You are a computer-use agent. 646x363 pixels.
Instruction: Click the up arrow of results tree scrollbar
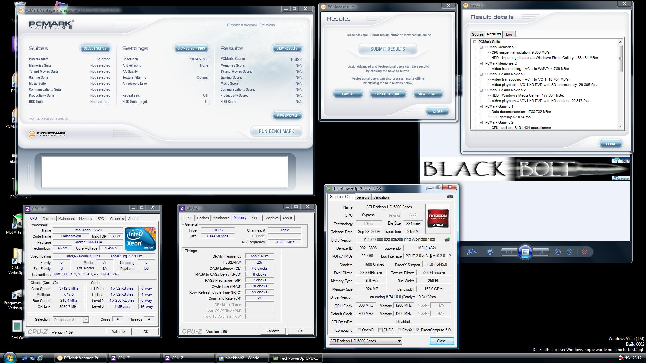point(620,42)
